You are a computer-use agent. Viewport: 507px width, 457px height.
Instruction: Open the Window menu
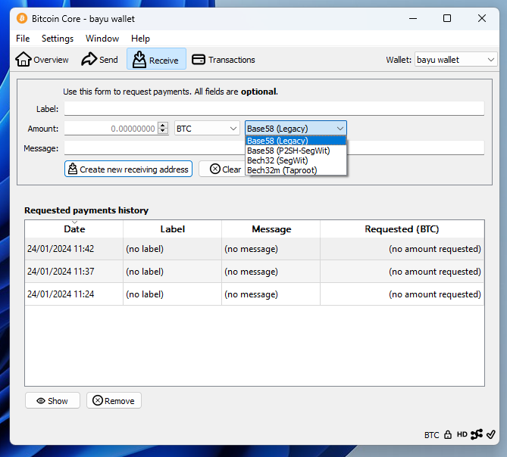(102, 39)
